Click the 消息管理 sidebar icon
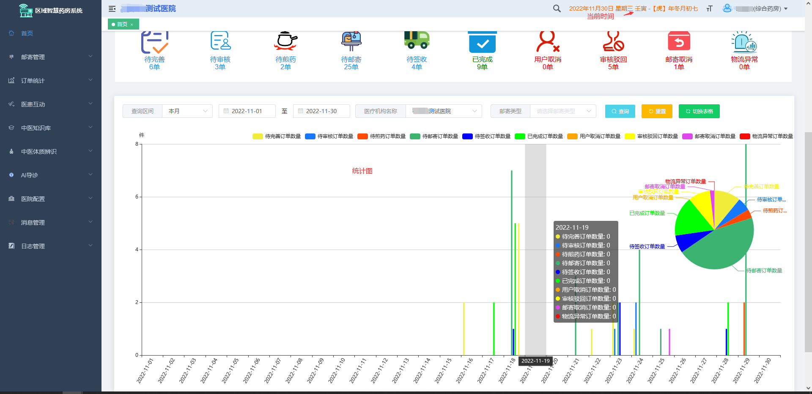 11,222
